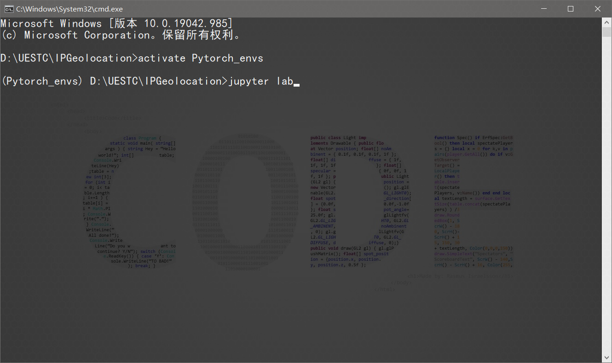Click the (Pytorch_envs) prompt label
612x363 pixels.
point(41,81)
